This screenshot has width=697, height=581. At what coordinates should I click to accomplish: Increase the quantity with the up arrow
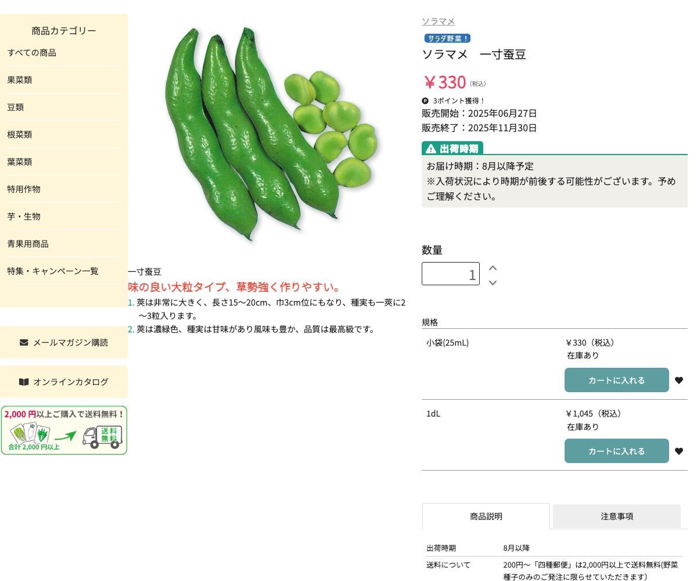tap(492, 268)
